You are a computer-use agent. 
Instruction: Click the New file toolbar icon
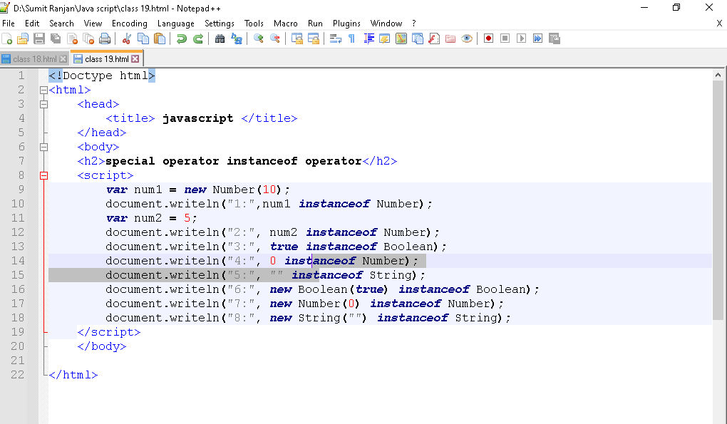[x=7, y=38]
